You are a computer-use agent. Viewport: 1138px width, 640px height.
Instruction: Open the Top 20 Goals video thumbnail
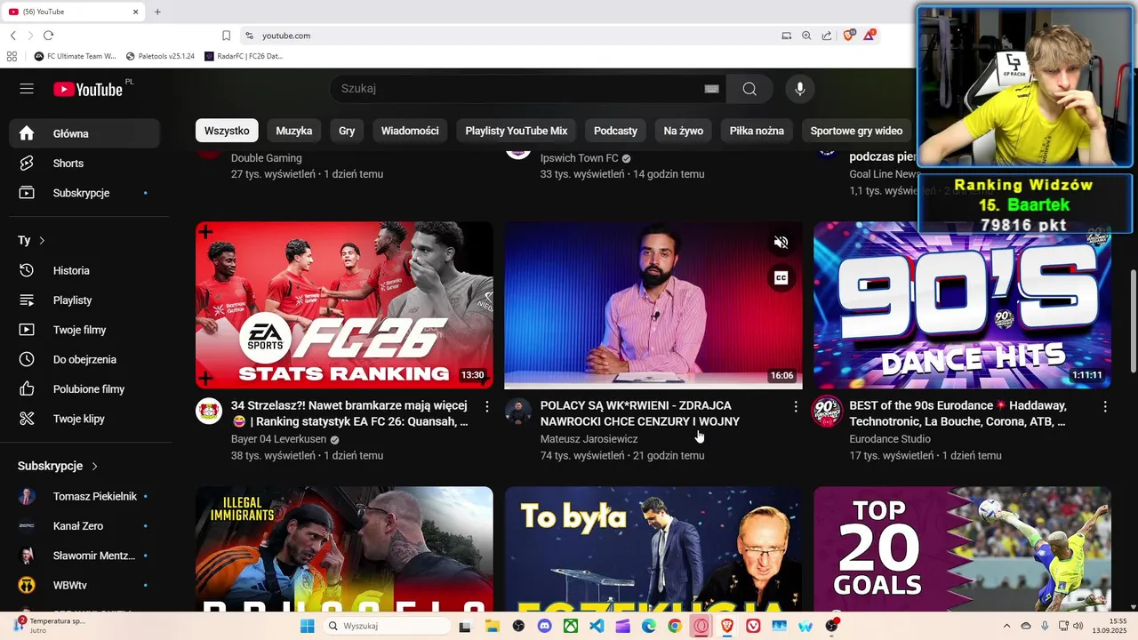[962, 548]
